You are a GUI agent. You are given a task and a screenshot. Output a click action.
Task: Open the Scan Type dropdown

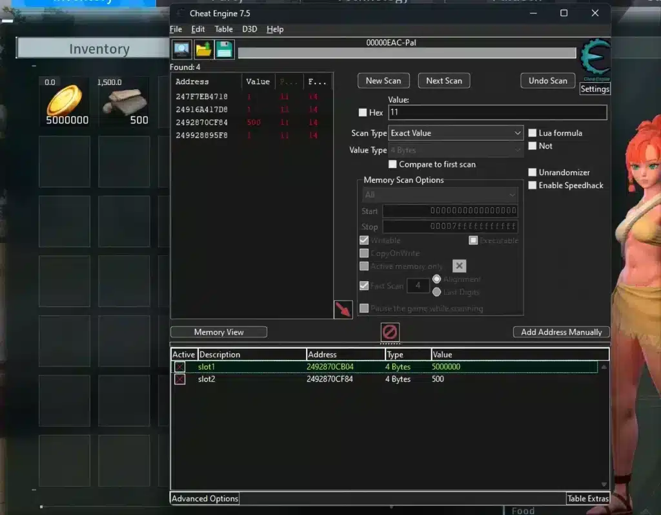(x=456, y=133)
